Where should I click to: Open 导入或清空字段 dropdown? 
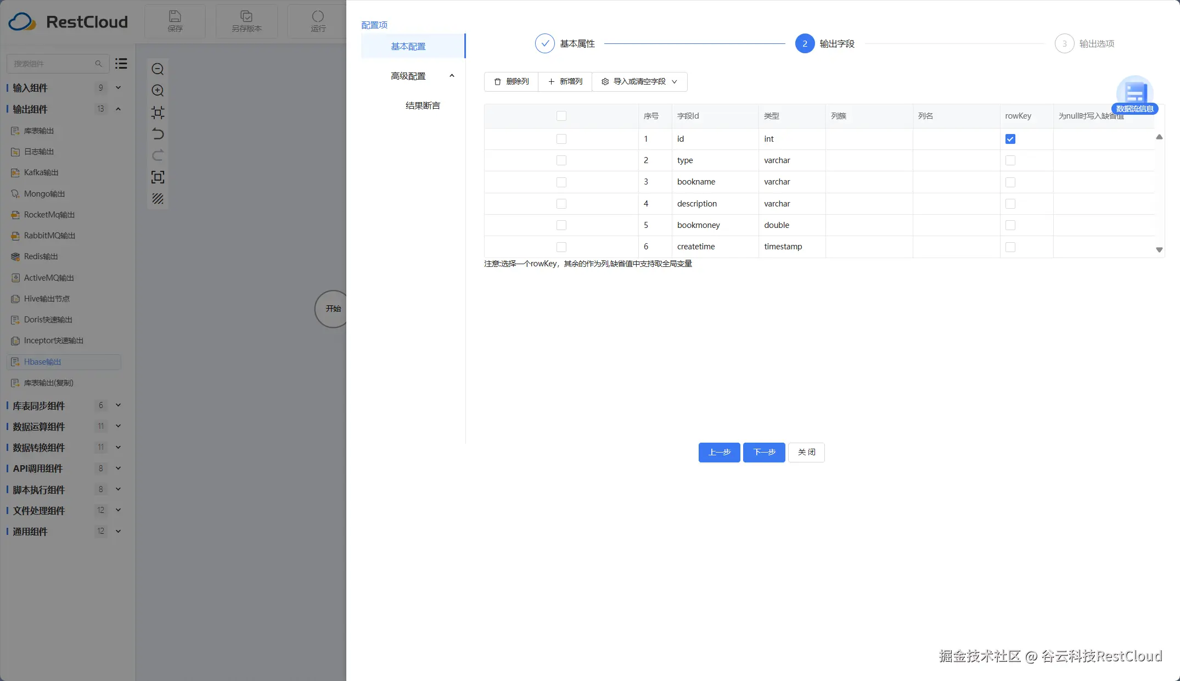click(x=639, y=81)
